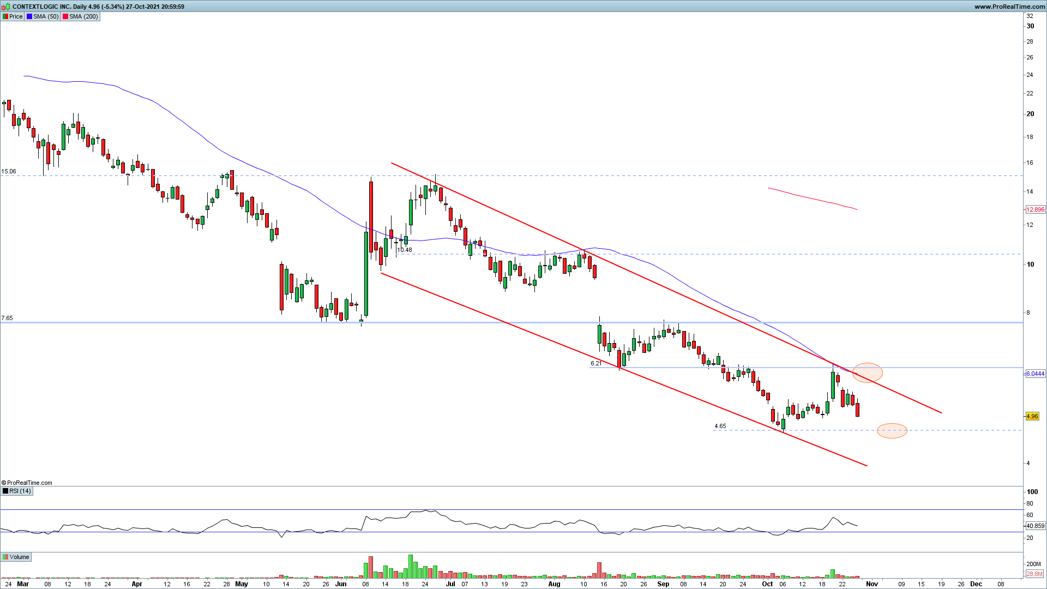Click the ProRealTime.com copyright text

tap(27, 483)
